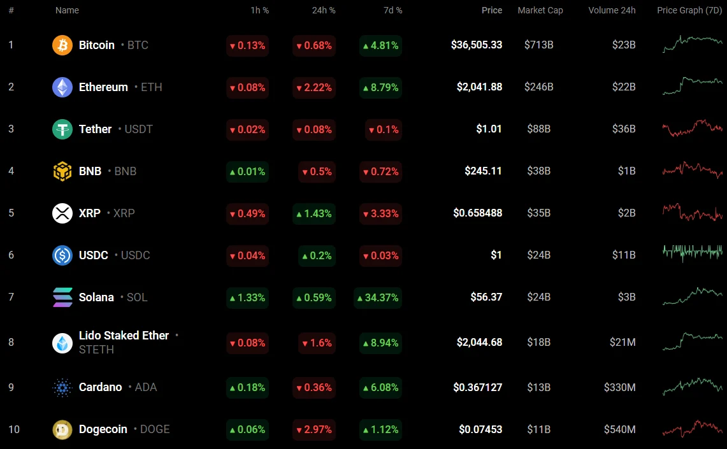Image resolution: width=727 pixels, height=449 pixels.
Task: Sort by the Price column header
Action: [491, 10]
